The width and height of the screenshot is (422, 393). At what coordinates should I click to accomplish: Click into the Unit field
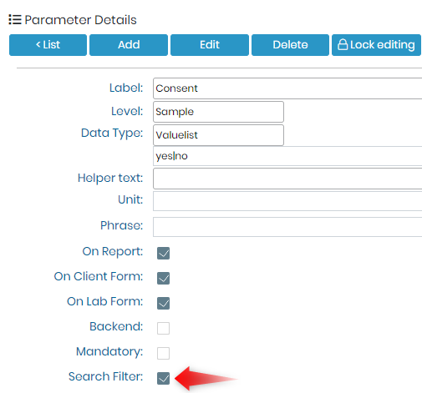(x=287, y=201)
